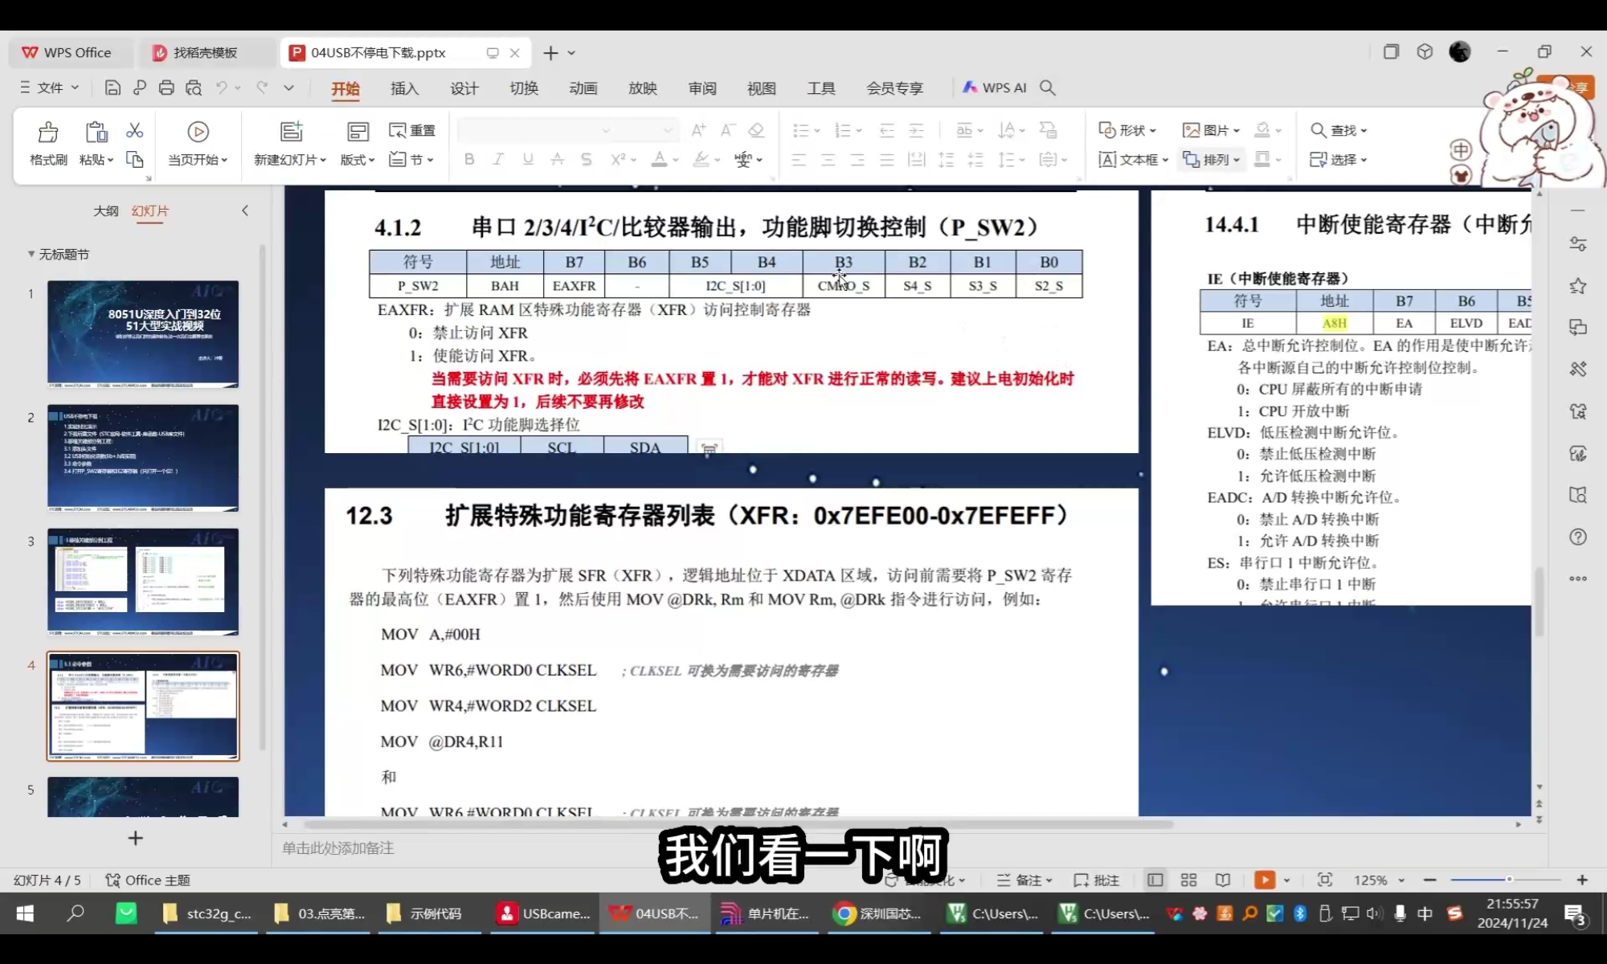Start slideshow from current page icon

(x=198, y=132)
